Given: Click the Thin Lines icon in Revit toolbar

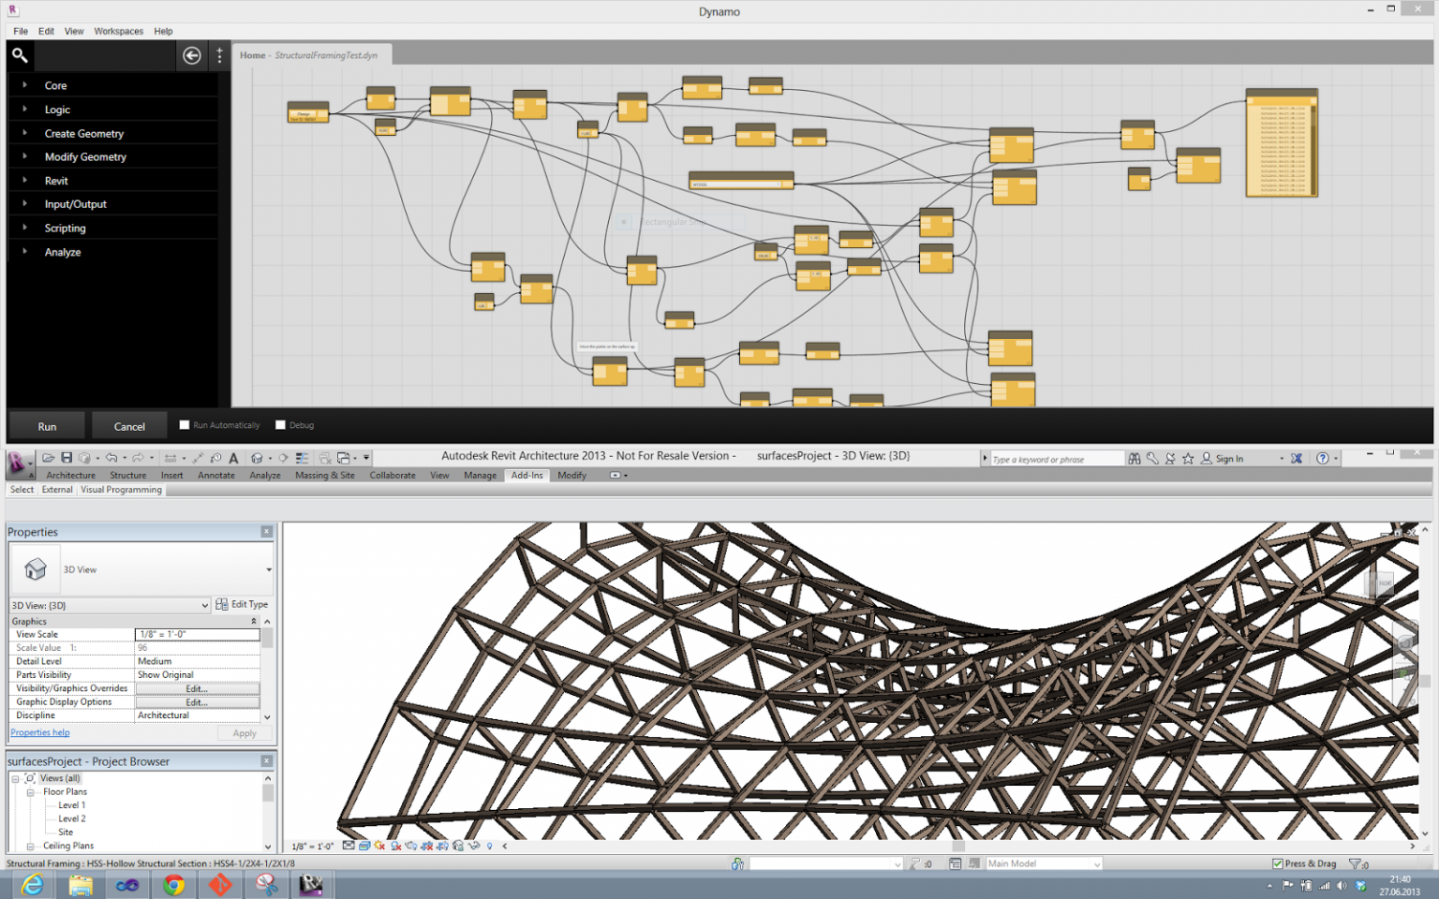Looking at the screenshot, I should point(302,458).
